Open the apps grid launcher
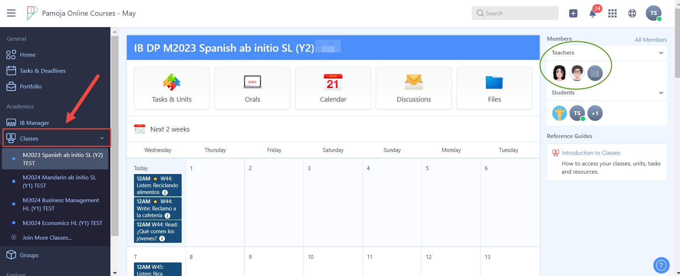 pyautogui.click(x=612, y=14)
